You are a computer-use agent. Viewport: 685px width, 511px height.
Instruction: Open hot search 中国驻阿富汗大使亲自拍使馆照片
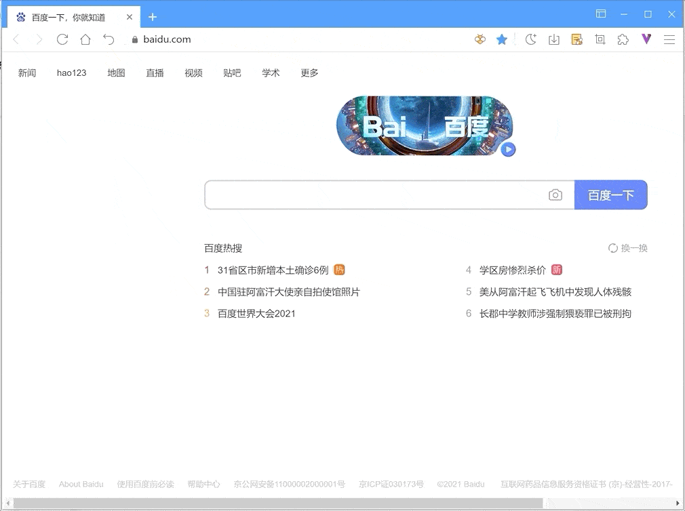pos(289,292)
